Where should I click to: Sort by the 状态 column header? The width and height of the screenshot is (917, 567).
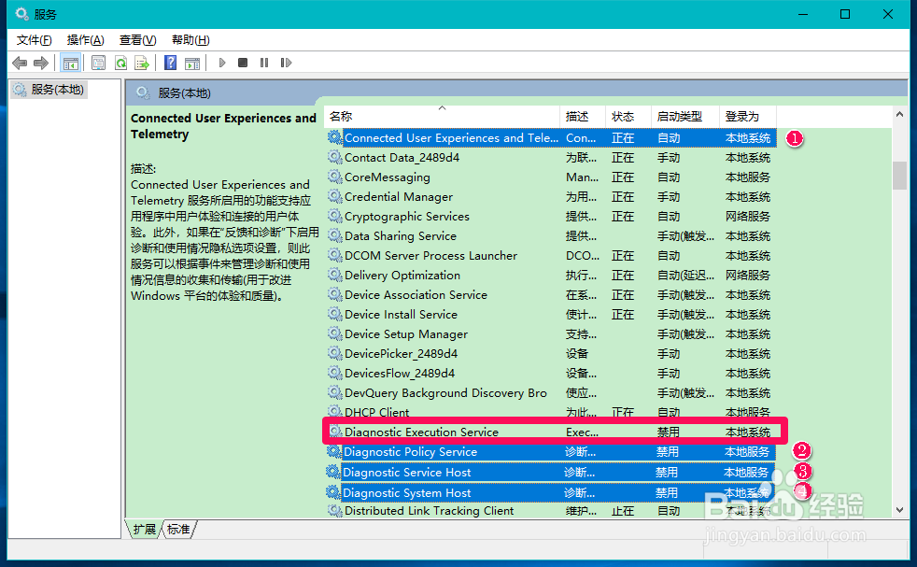[628, 117]
